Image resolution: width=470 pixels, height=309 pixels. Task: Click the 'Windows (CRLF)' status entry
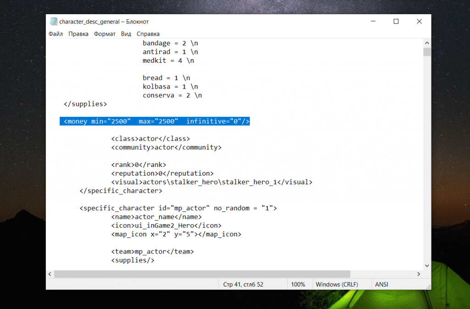coord(336,284)
